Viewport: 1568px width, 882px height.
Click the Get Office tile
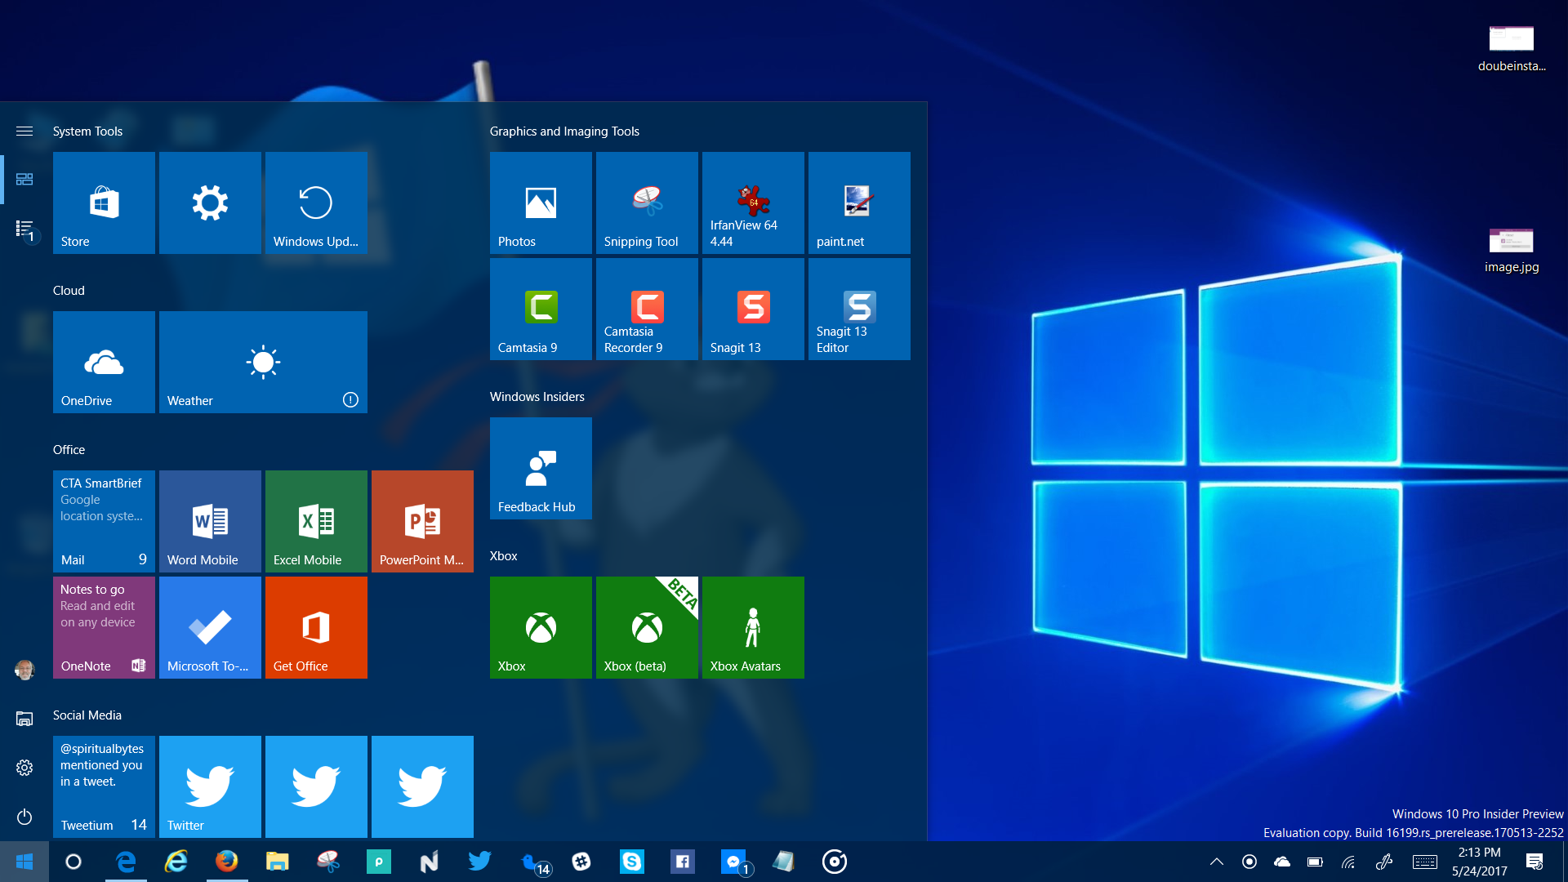tap(316, 627)
